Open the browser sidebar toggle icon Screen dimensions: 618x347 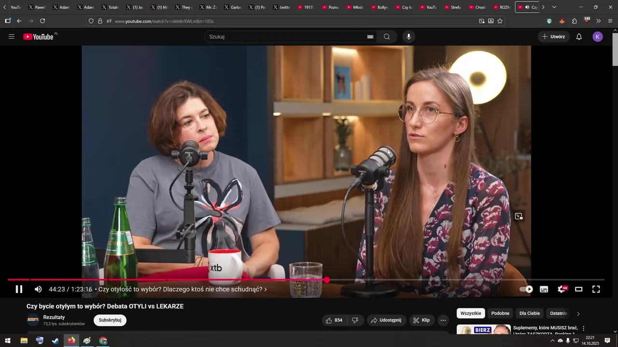click(x=8, y=21)
